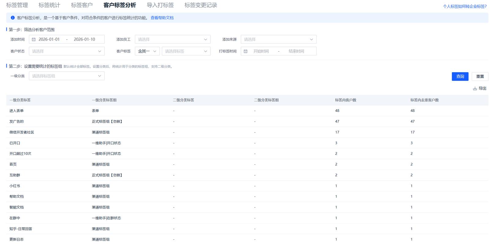Open the 请选择标签 dropdown
The image size is (491, 244).
click(186, 51)
